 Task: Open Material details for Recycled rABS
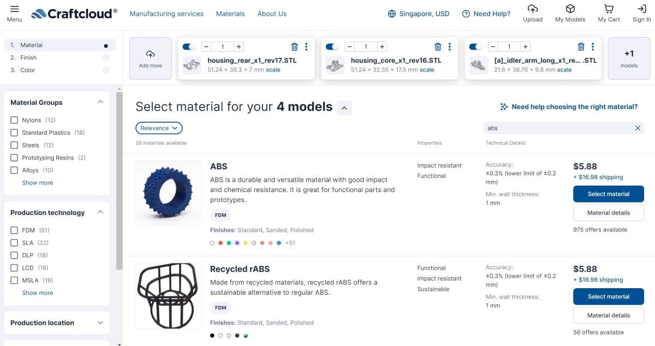pyautogui.click(x=609, y=315)
